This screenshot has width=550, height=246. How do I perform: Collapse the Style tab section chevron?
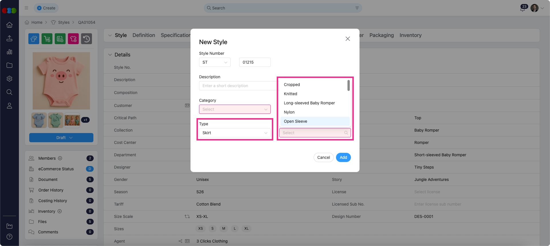coord(110,35)
